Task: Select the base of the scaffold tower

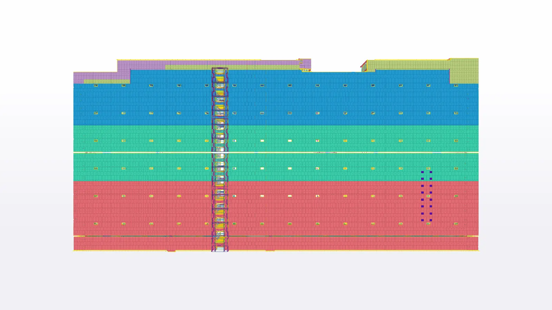Action: pyautogui.click(x=220, y=249)
